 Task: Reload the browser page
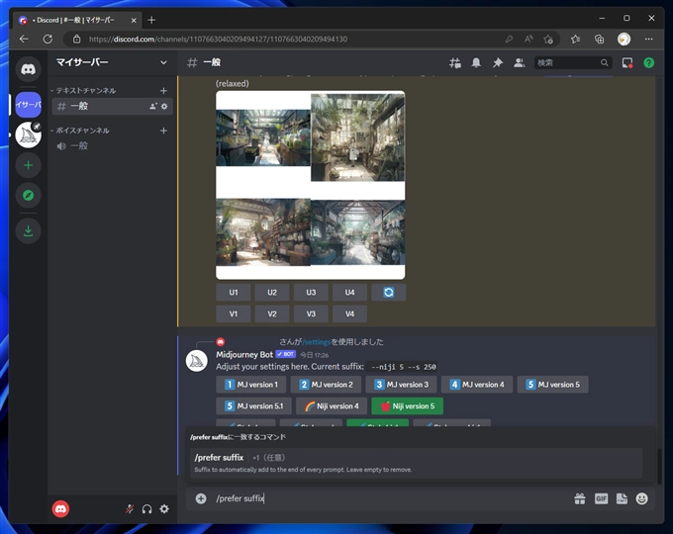(x=48, y=39)
